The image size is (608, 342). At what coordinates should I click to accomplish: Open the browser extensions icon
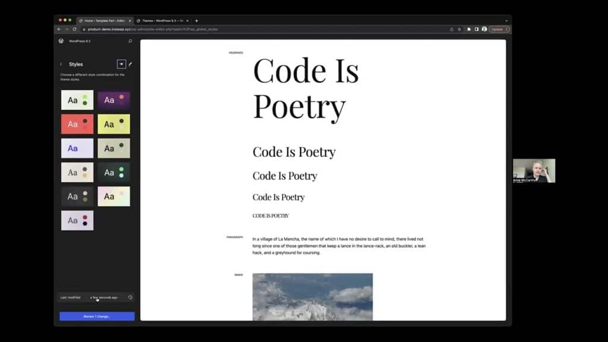[469, 29]
